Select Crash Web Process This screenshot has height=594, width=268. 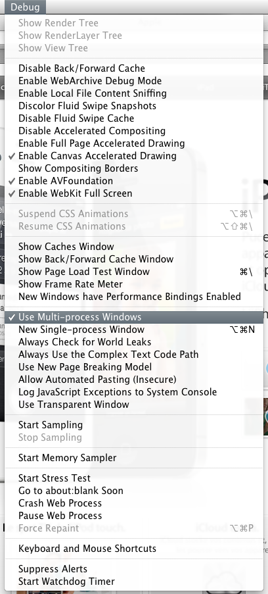tap(134, 503)
